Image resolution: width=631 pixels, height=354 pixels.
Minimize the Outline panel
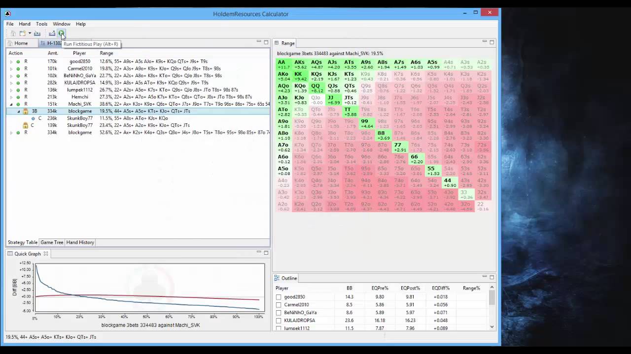[485, 276]
